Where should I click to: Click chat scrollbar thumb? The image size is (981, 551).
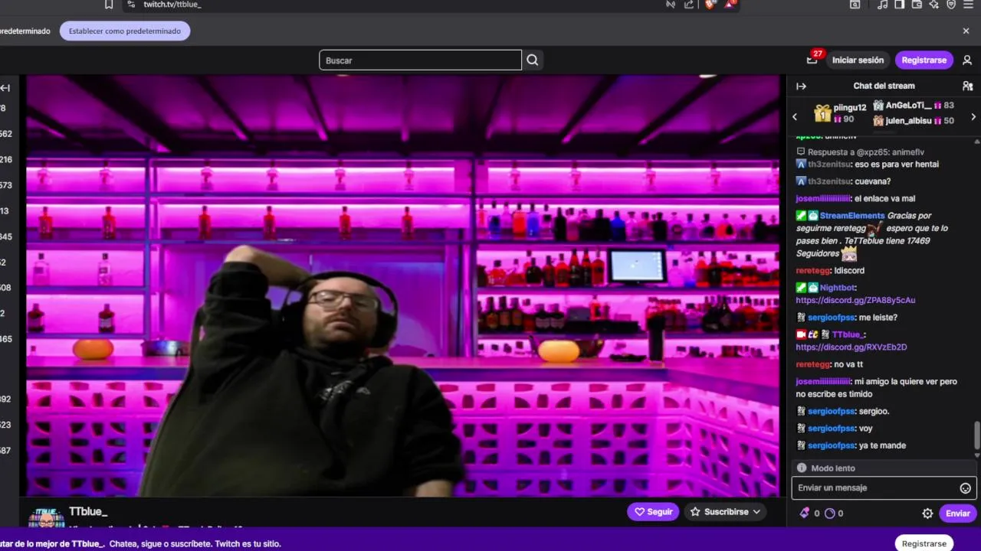[x=976, y=436]
